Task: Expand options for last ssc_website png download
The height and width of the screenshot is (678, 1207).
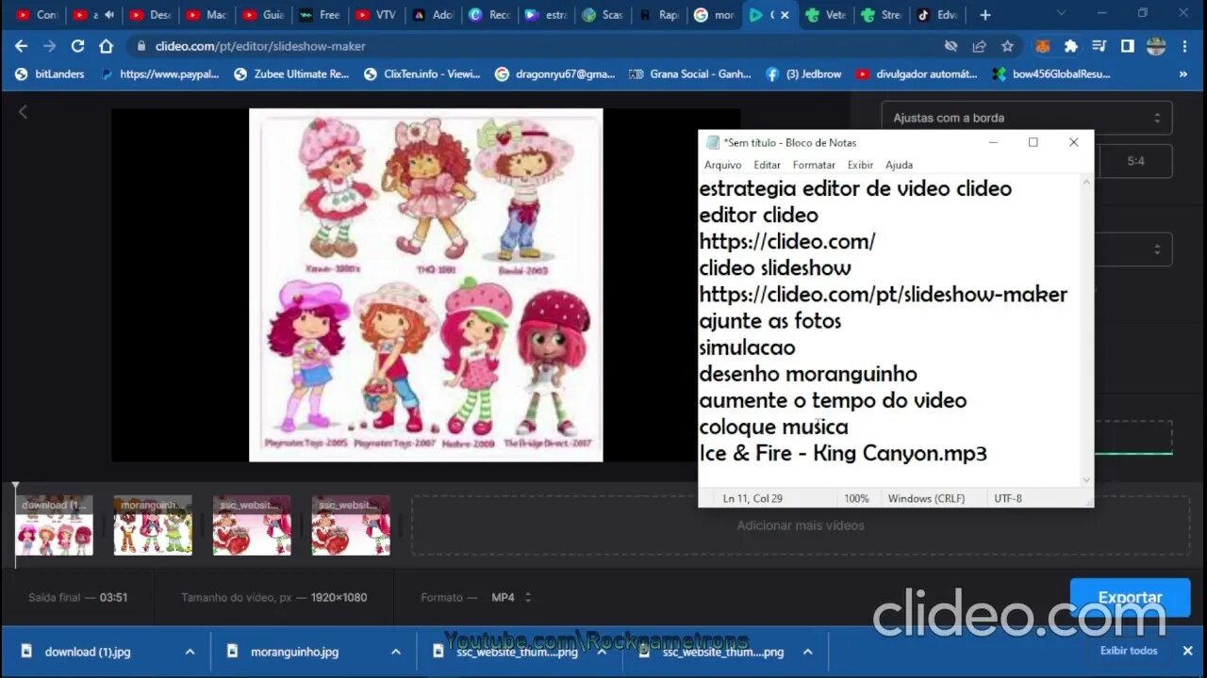Action: (807, 651)
